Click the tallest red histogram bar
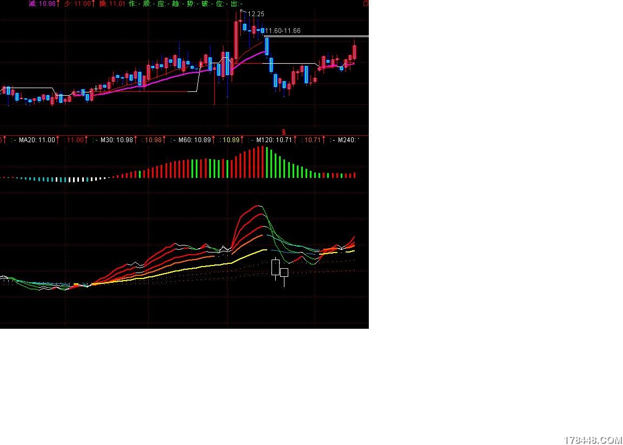The height and width of the screenshot is (445, 623). [x=262, y=162]
